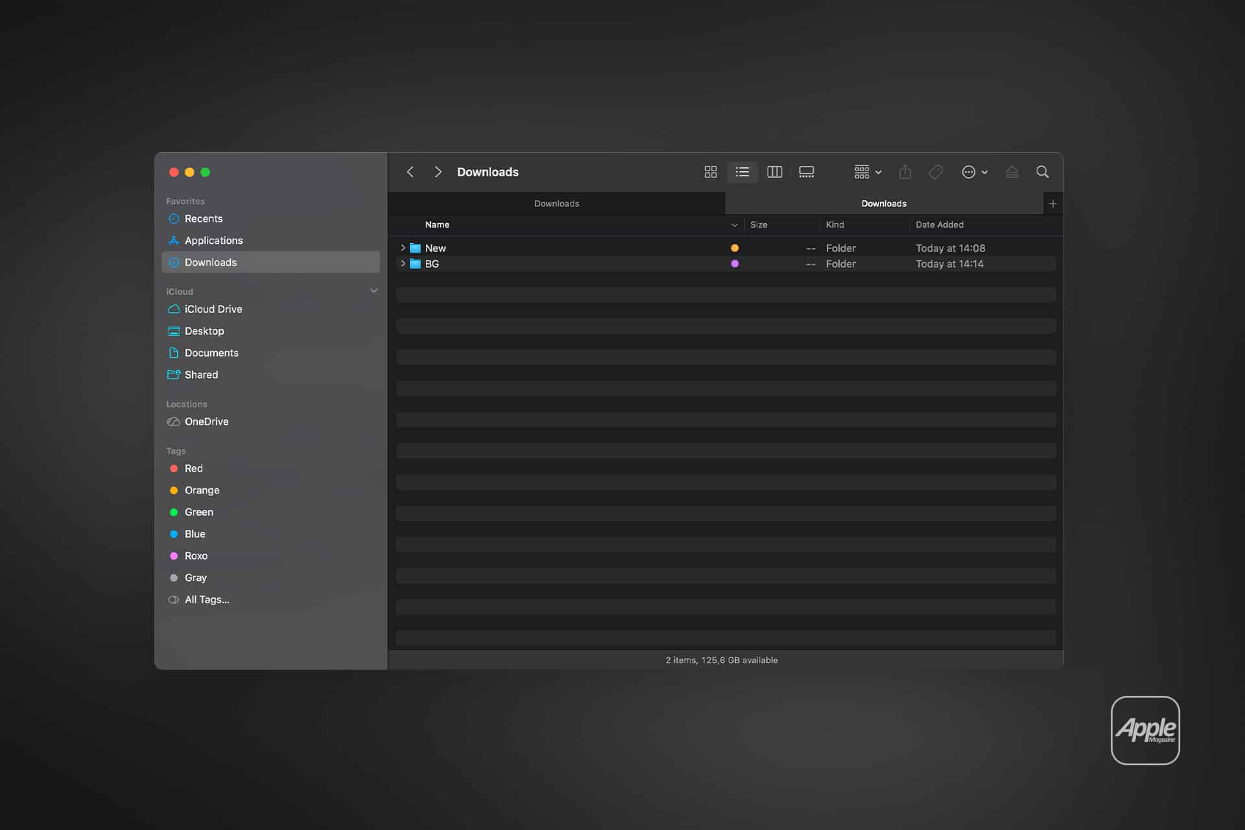
Task: Add a new Finder tab
Action: (1052, 204)
